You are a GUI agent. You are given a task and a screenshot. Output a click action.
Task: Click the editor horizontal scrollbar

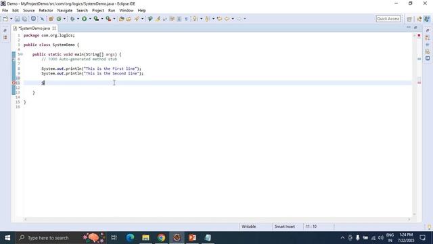tap(217, 220)
